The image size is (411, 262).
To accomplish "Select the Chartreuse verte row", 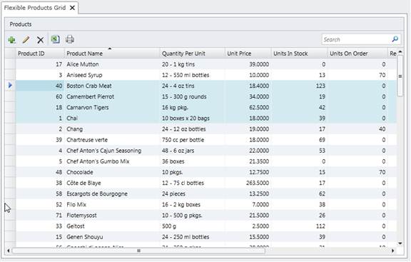I will click(x=206, y=140).
